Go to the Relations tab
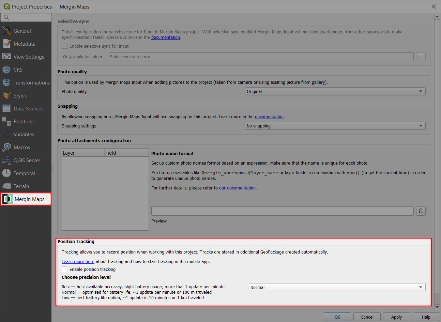441x322 pixels. [x=24, y=121]
